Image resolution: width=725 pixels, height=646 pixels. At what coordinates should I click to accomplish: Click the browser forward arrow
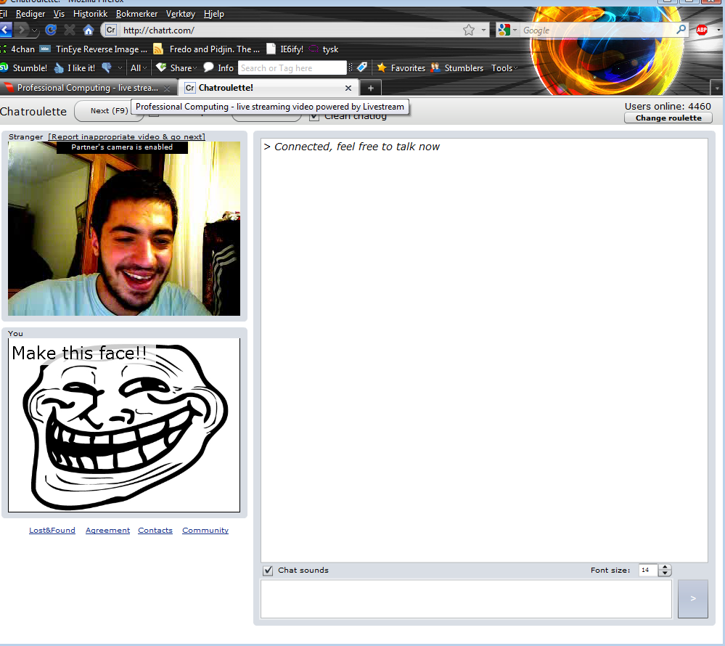21,30
